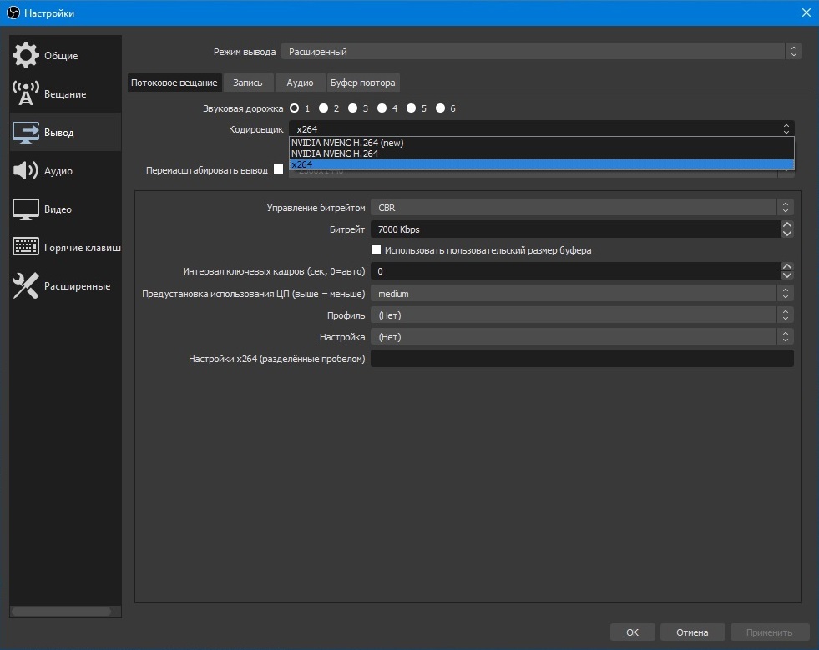This screenshot has height=650, width=819.
Task: Tick Использовать пользовательский размер буфера checkbox
Action: tap(376, 250)
